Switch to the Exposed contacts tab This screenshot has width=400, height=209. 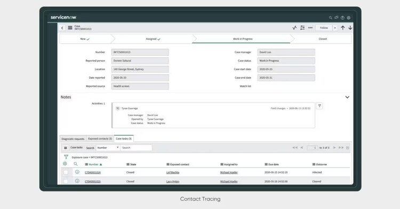tap(100, 139)
